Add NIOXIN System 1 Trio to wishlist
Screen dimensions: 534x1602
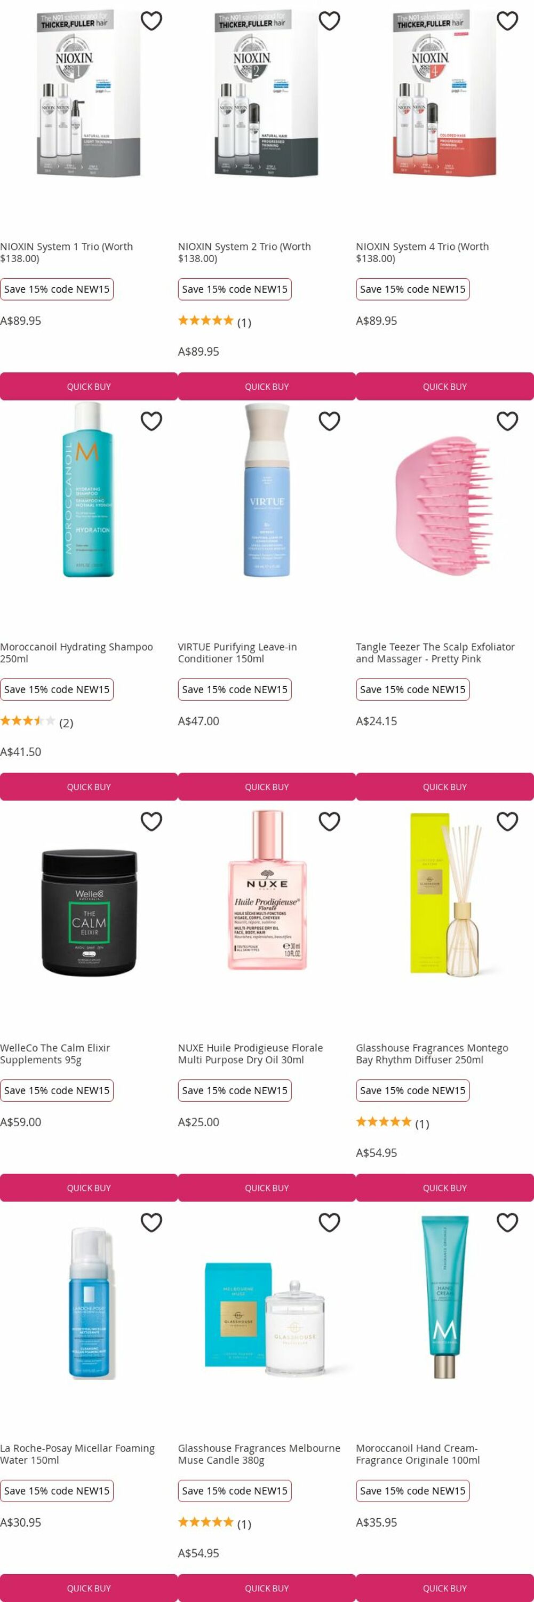[x=152, y=21]
